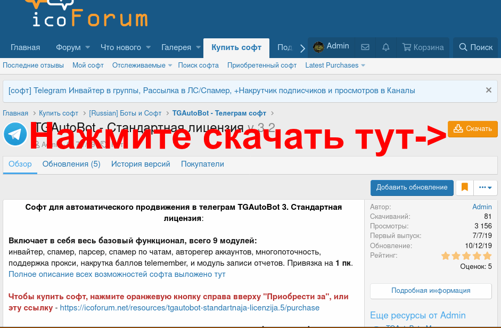Click the Добавить обновление button
Screen dimensions: 501x328
(x=412, y=187)
